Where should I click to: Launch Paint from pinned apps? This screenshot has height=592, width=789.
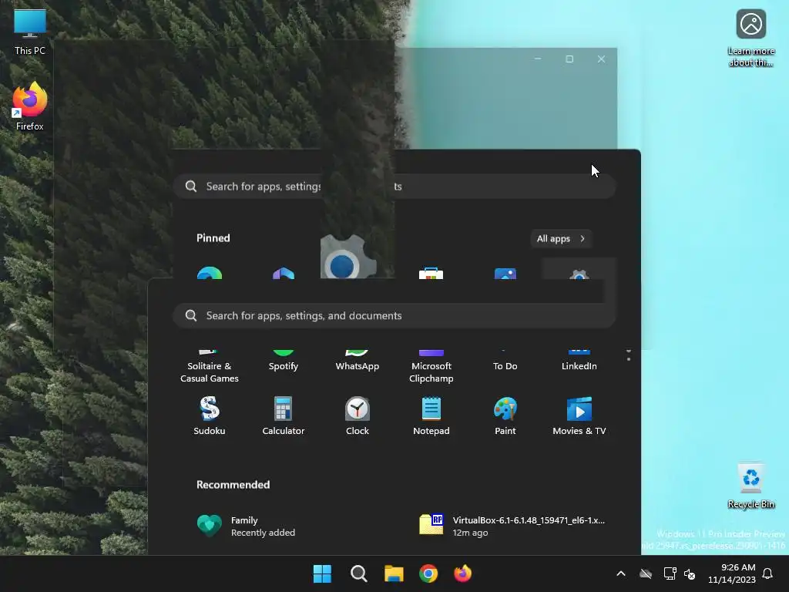click(x=505, y=415)
